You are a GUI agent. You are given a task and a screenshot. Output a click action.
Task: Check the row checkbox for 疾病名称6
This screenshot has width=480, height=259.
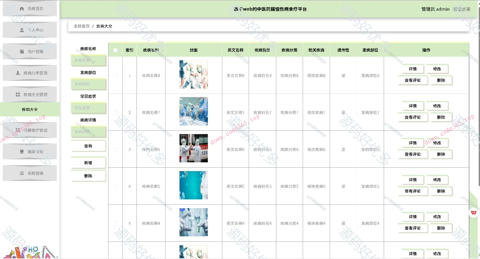tap(115, 149)
